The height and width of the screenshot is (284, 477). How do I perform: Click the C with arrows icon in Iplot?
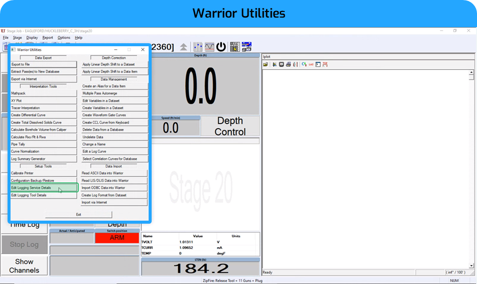[304, 64]
